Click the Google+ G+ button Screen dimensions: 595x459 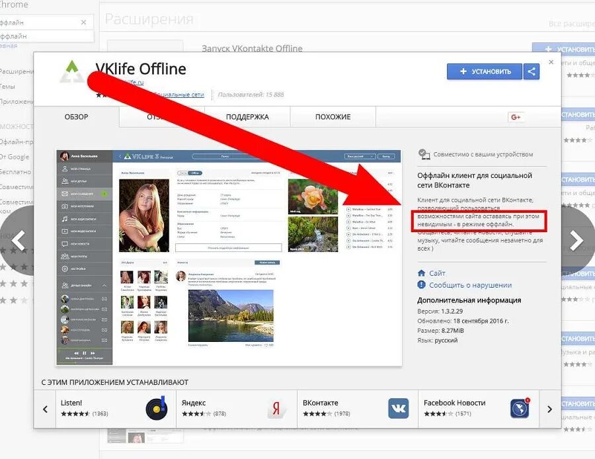click(x=516, y=117)
